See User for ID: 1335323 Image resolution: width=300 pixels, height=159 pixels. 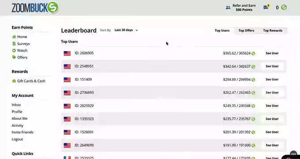point(272,119)
